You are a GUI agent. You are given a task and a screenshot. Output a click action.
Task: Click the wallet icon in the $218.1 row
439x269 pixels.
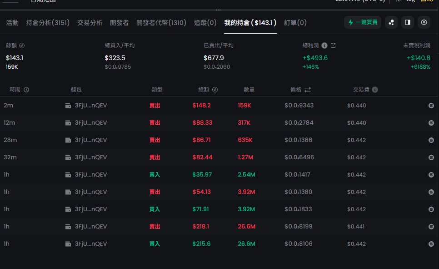coord(68,227)
